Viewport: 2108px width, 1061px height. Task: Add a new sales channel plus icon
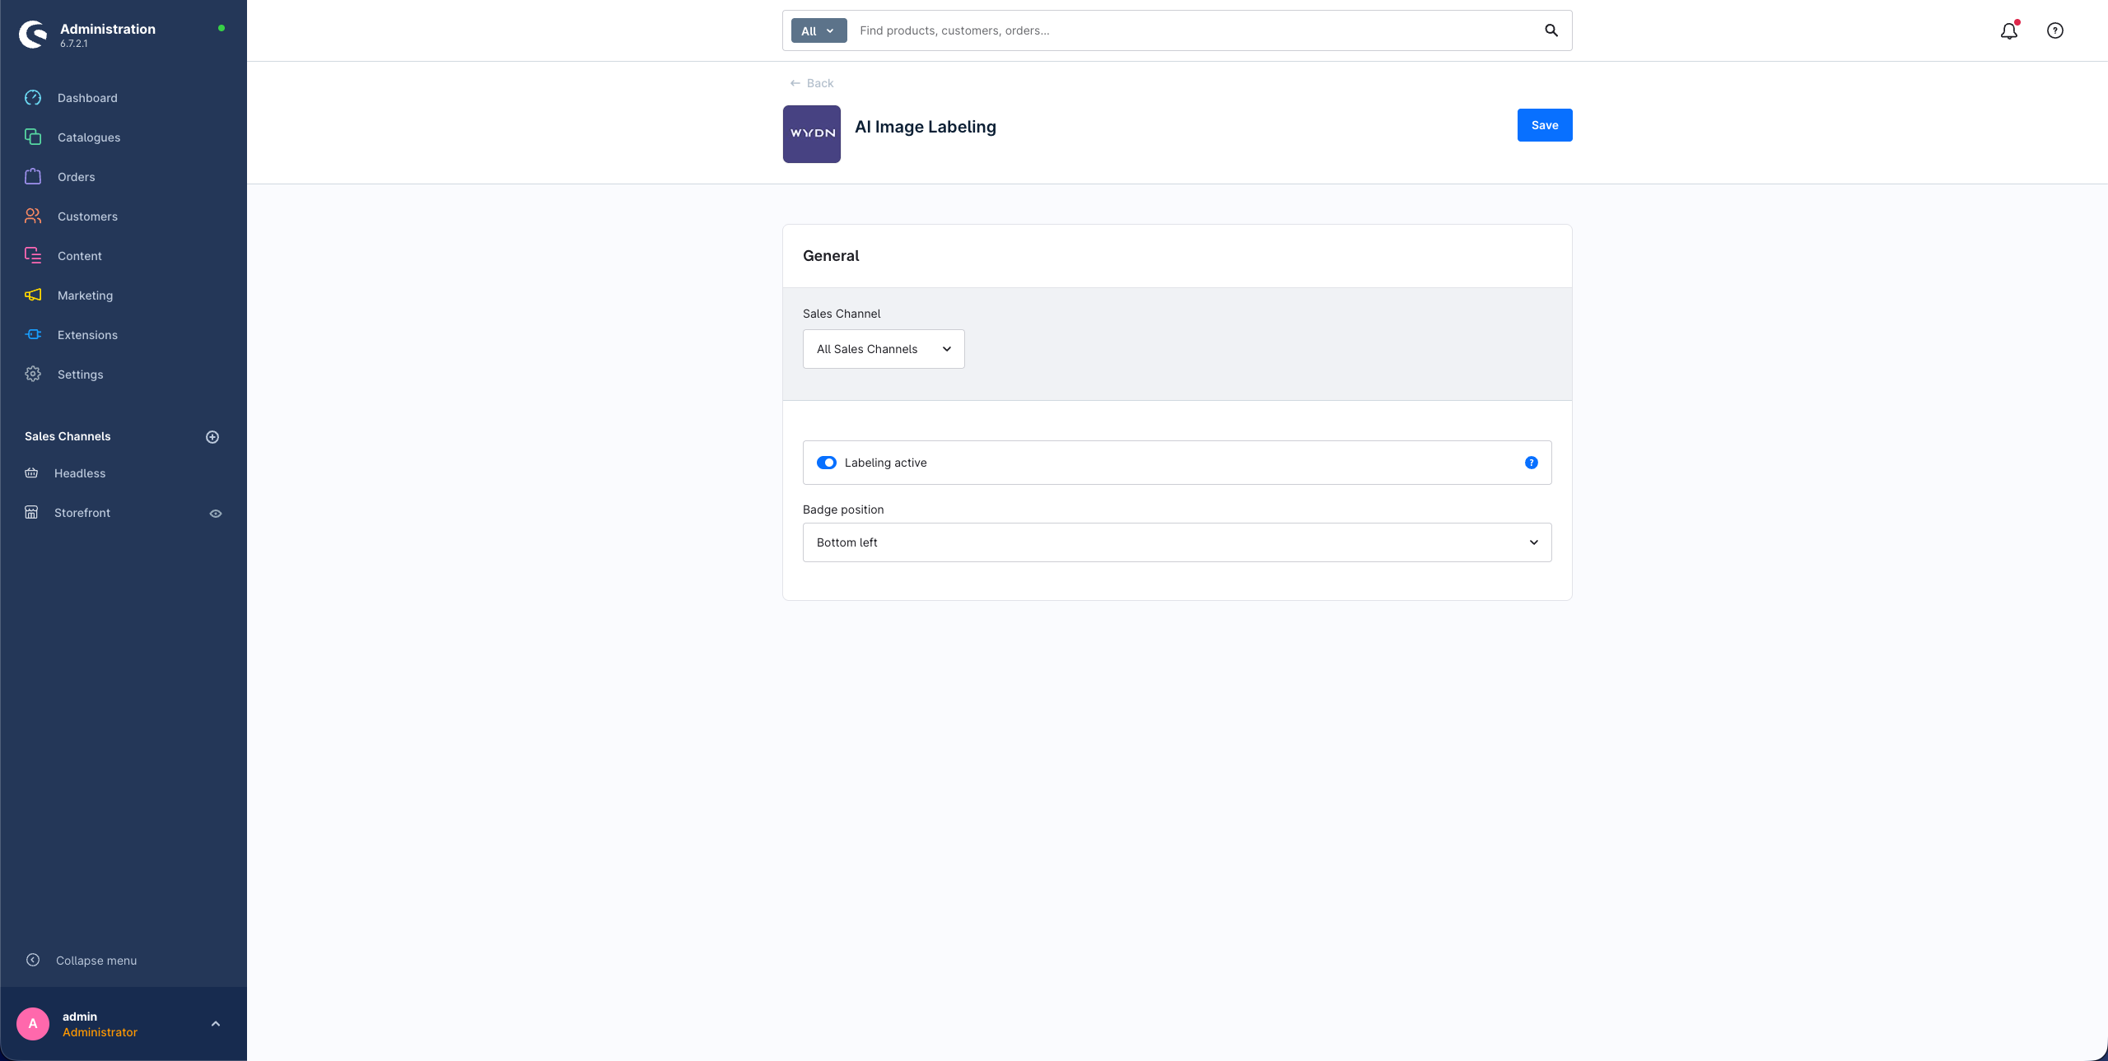(212, 437)
